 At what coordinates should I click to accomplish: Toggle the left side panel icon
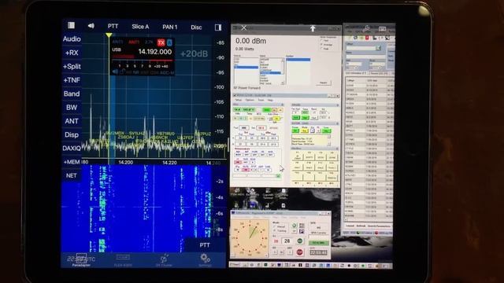pos(71,25)
